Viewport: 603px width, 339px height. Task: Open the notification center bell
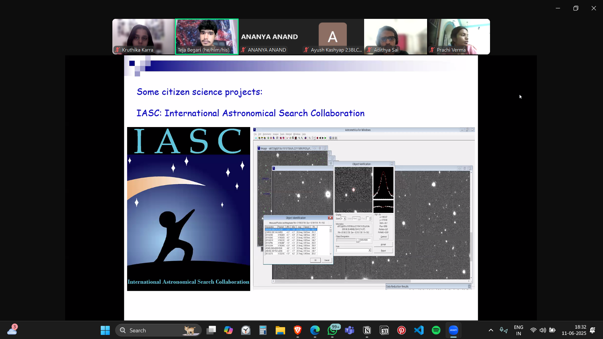point(593,330)
